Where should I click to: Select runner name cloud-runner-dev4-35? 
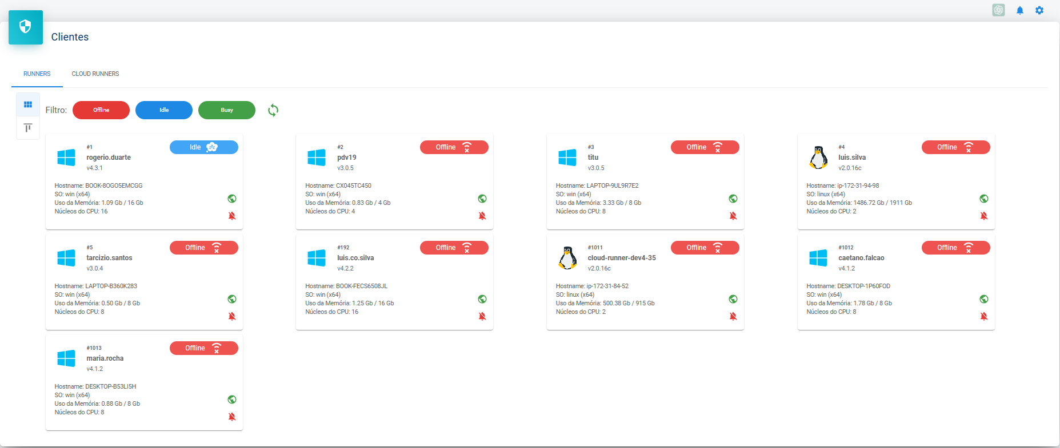point(622,258)
